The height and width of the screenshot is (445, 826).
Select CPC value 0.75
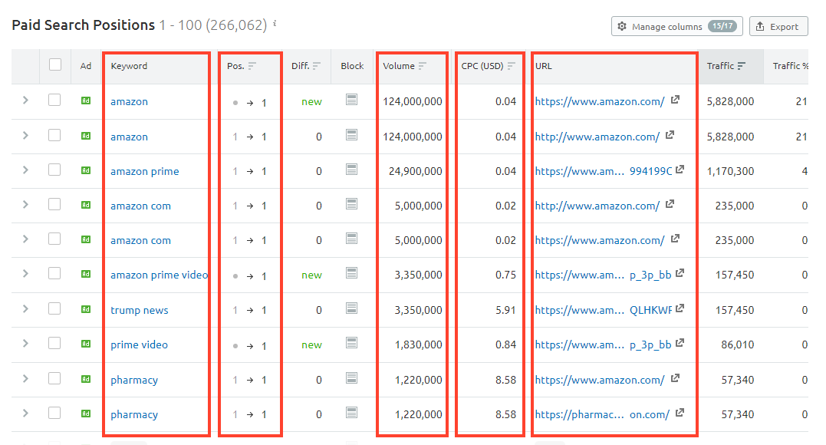[x=505, y=275]
